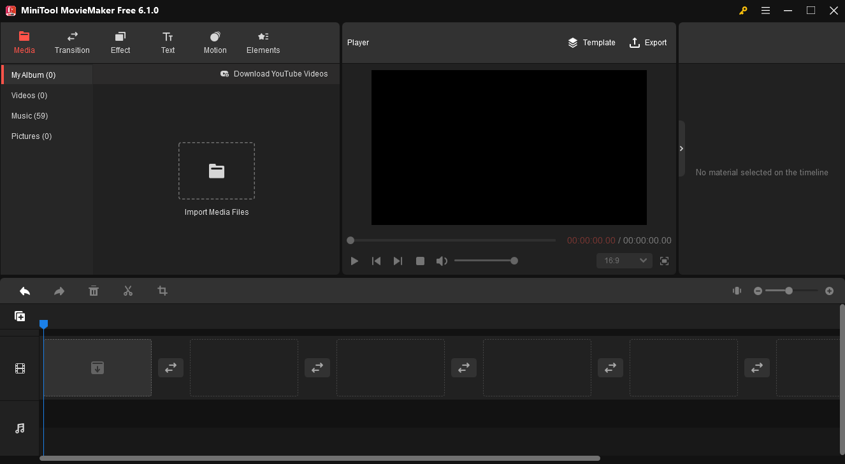Select the Split tool in timeline toolbar
845x464 pixels.
[127, 291]
